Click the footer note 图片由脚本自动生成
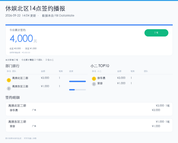Viewport: 178px width, 143px height. (x=13, y=138)
